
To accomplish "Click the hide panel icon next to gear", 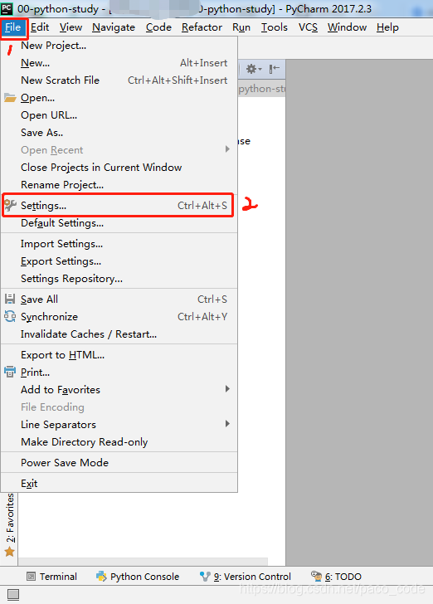I will click(275, 69).
